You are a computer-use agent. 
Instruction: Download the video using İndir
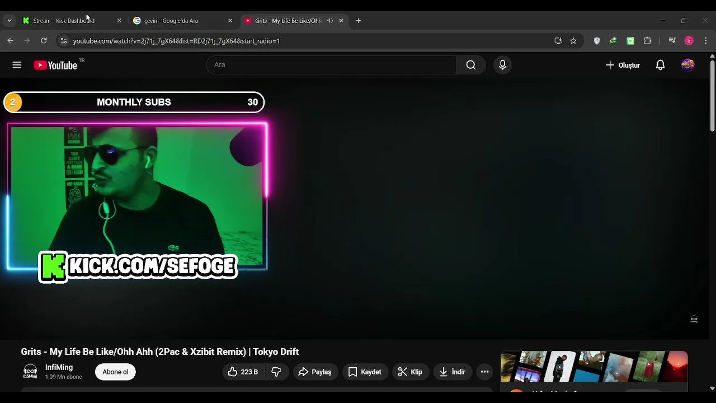click(452, 372)
